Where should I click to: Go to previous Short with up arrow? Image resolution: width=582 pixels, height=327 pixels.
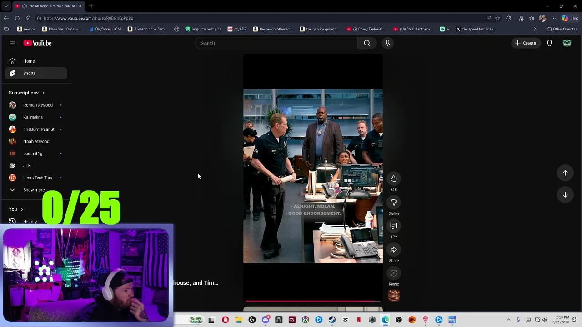coord(565,173)
